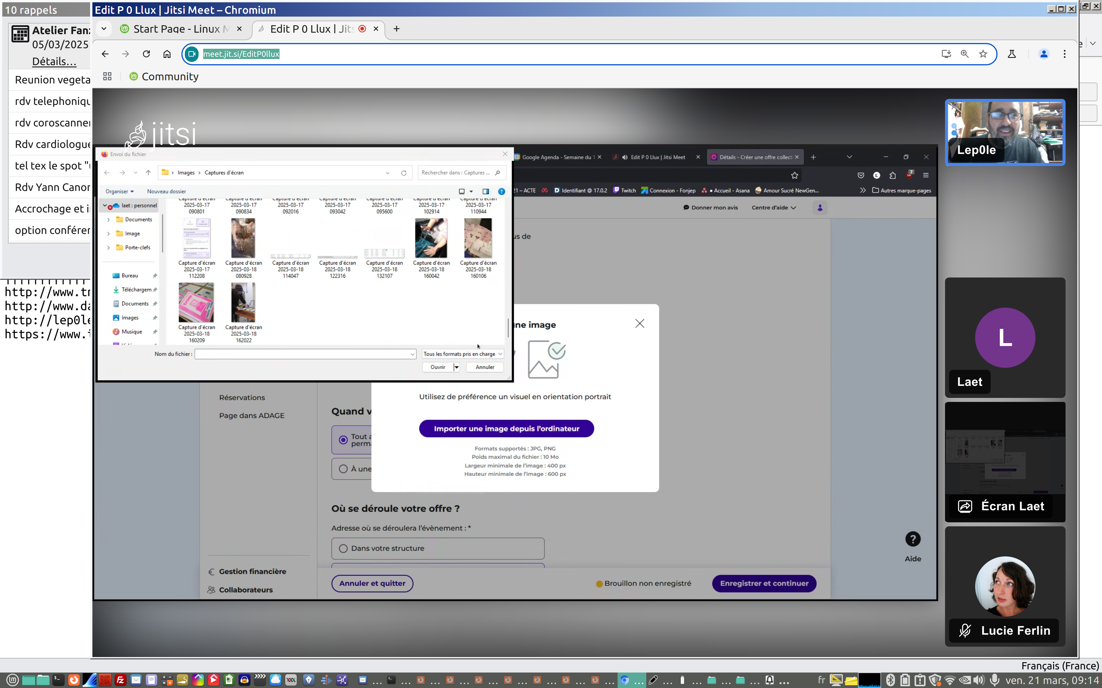Open the Chromium three-dot menu
The height and width of the screenshot is (688, 1102).
tap(1065, 54)
